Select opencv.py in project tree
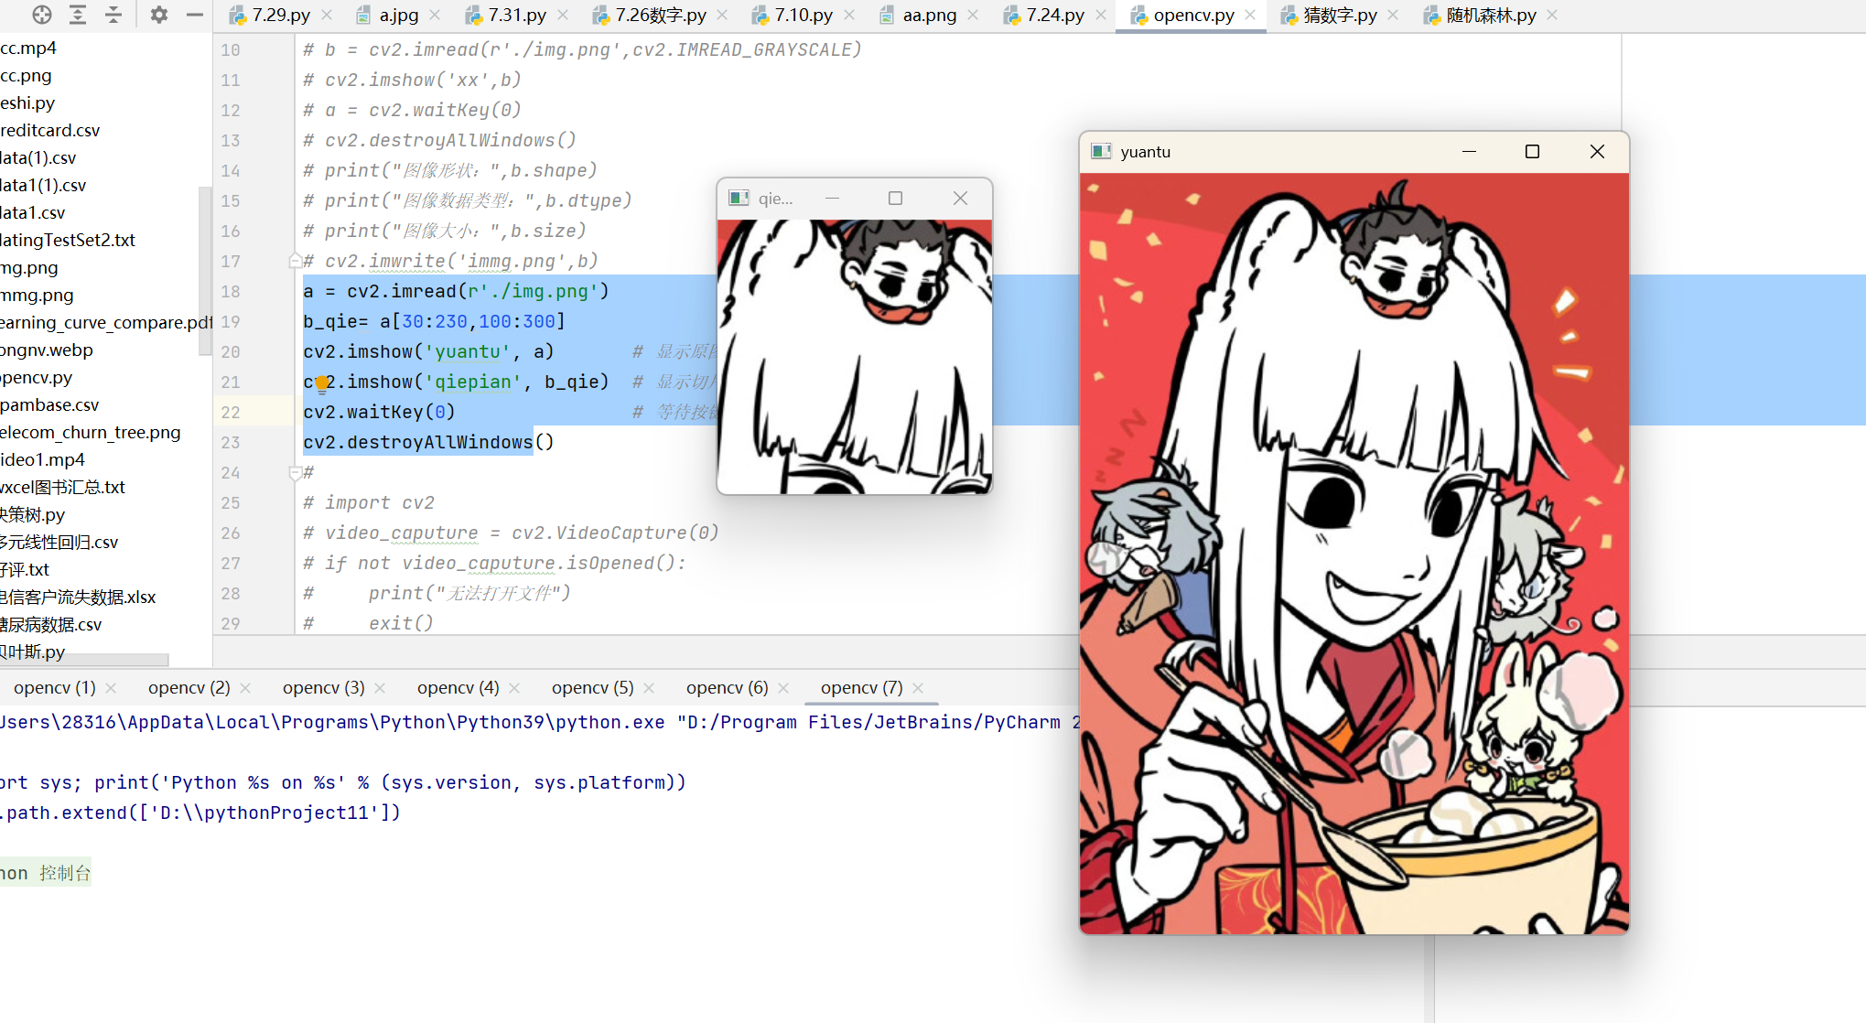This screenshot has height=1023, width=1866. [x=36, y=377]
